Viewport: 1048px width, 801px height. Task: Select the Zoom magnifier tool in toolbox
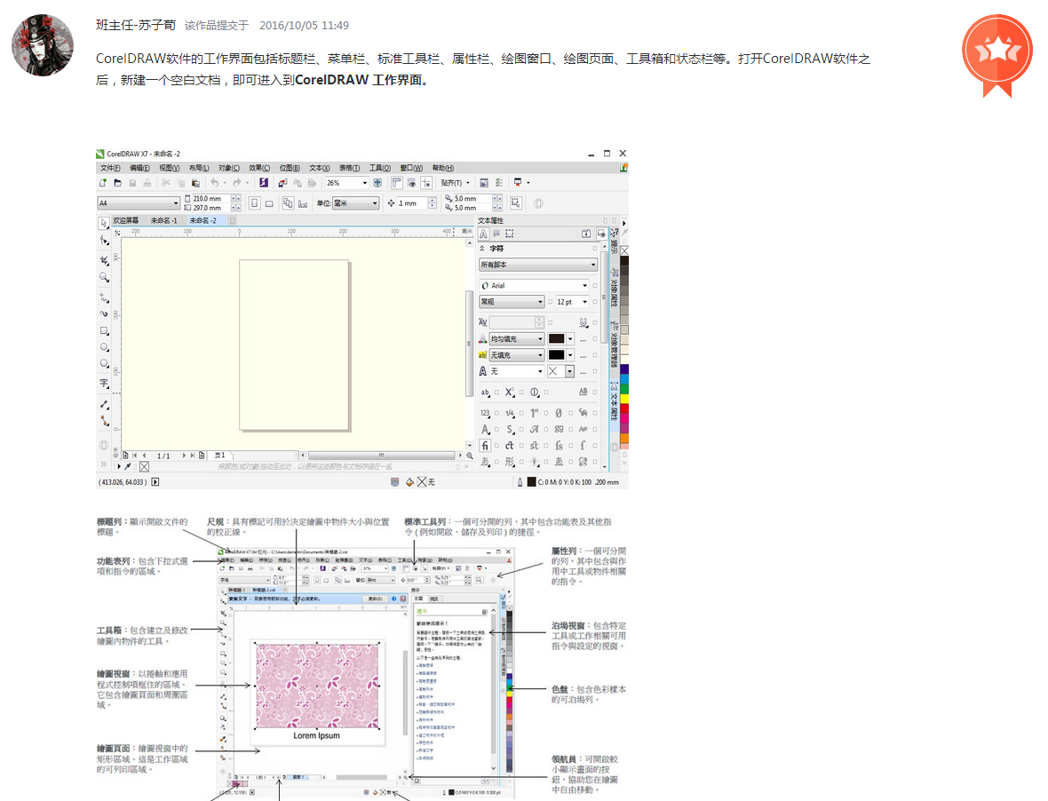(x=104, y=277)
